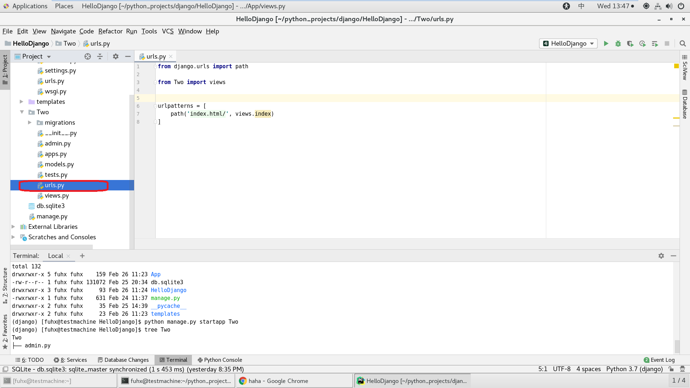Expand External Libraries node
This screenshot has height=388, width=690.
13,227
